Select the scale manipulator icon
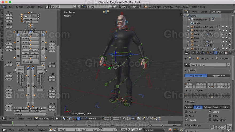 85,118
